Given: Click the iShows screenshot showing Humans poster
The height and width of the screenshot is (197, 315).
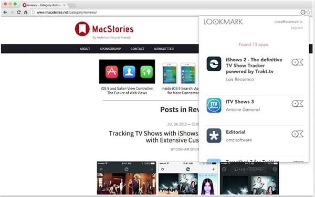Looking at the screenshot, I should tap(188, 178).
